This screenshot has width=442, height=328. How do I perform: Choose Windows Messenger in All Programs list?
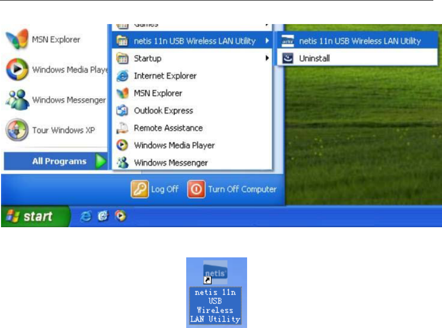192,163
